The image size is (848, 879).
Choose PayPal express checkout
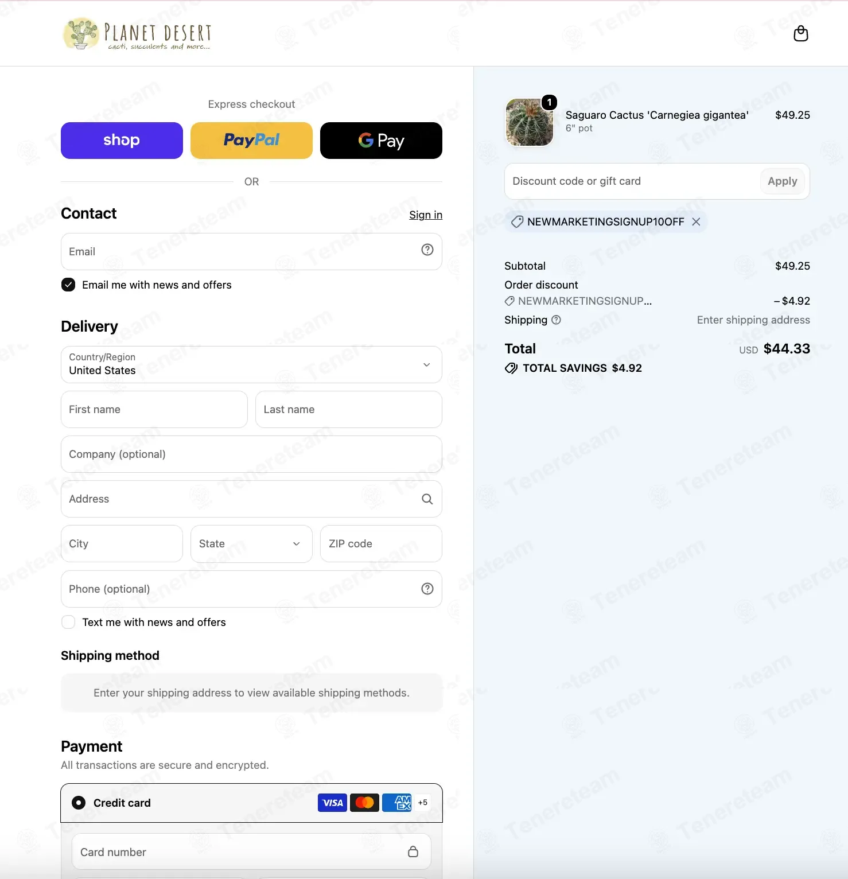(251, 141)
